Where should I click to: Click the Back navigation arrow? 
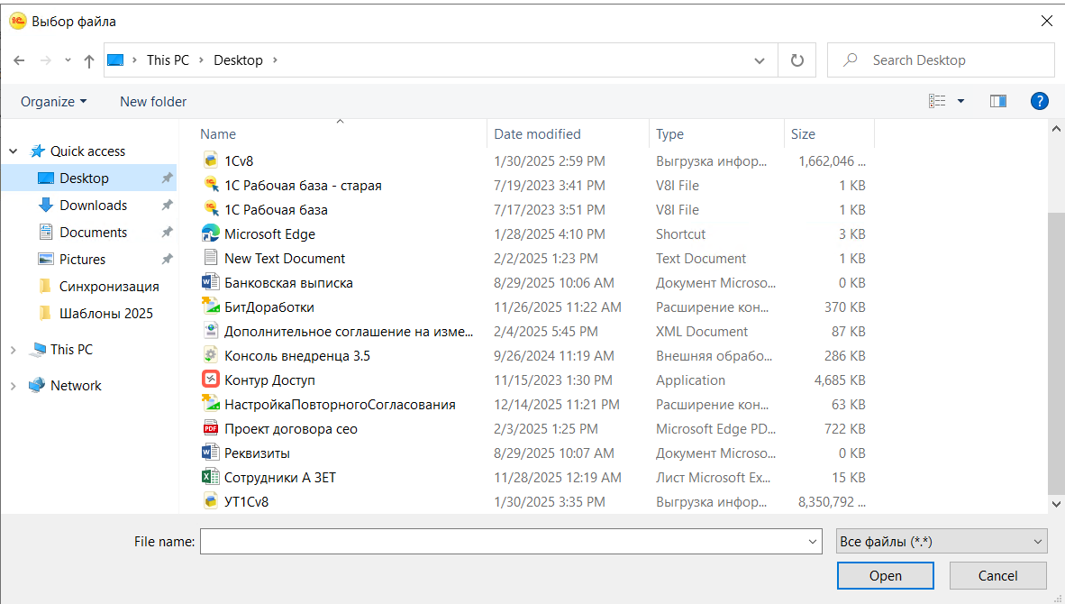tap(20, 60)
